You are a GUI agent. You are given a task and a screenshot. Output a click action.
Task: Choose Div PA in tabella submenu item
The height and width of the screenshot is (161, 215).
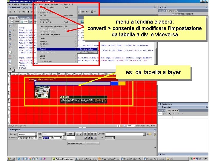click(87, 52)
